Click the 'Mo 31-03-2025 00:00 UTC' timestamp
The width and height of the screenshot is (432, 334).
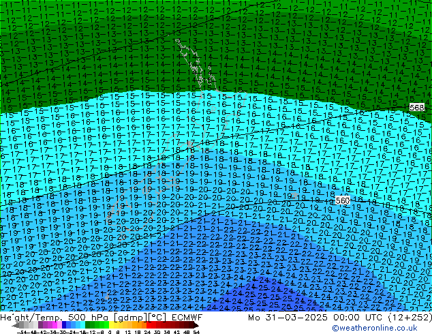[x=315, y=318]
